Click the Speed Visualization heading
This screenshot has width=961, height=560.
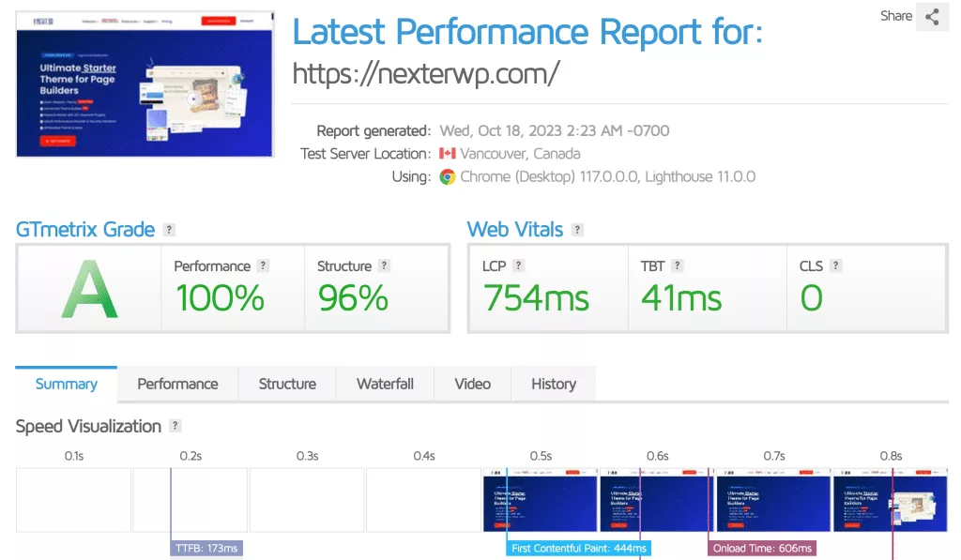pyautogui.click(x=88, y=427)
